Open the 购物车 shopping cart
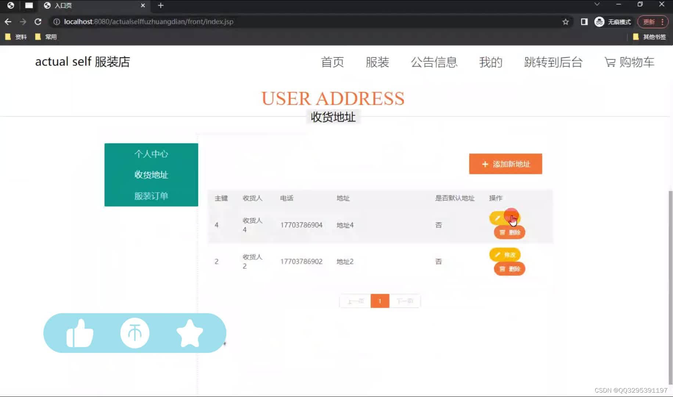This screenshot has width=673, height=397. 630,62
